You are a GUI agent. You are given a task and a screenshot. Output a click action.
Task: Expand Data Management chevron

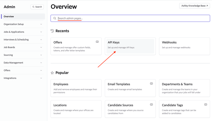[x=41, y=63]
